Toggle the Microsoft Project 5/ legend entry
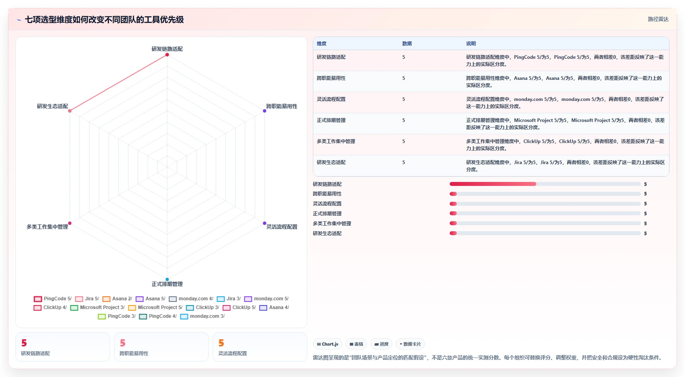Viewport: 685px width, 377px height. click(x=155, y=307)
